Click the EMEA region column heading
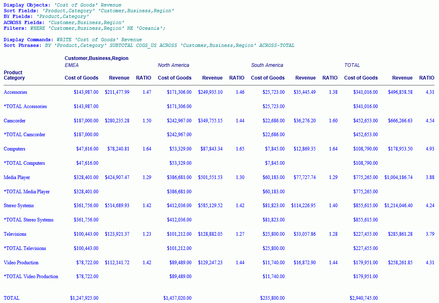439x303 pixels. tap(72, 65)
